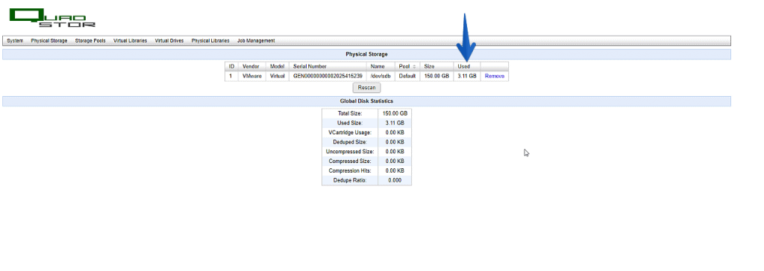Image resolution: width=764 pixels, height=271 pixels.
Task: Click the Used column header
Action: point(467,66)
